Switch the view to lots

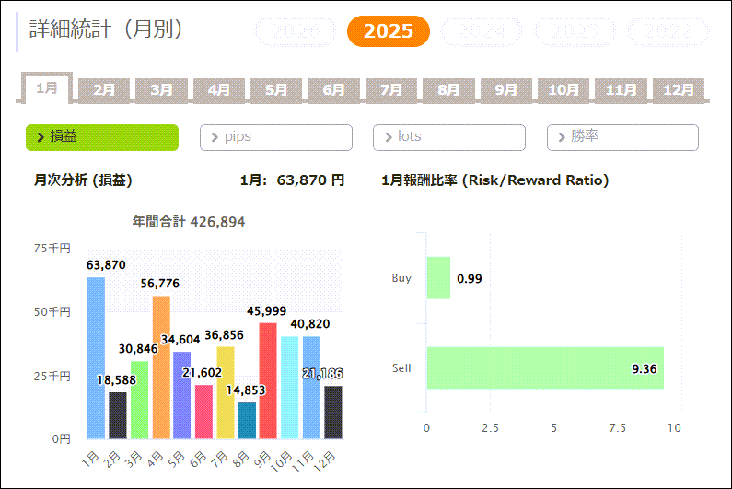(448, 137)
